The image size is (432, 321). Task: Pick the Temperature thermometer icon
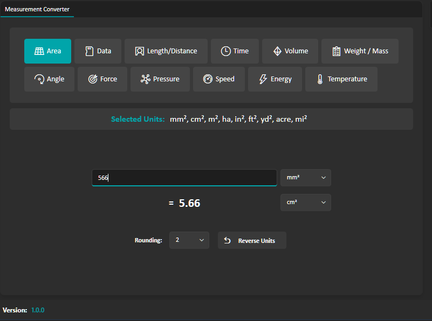320,79
